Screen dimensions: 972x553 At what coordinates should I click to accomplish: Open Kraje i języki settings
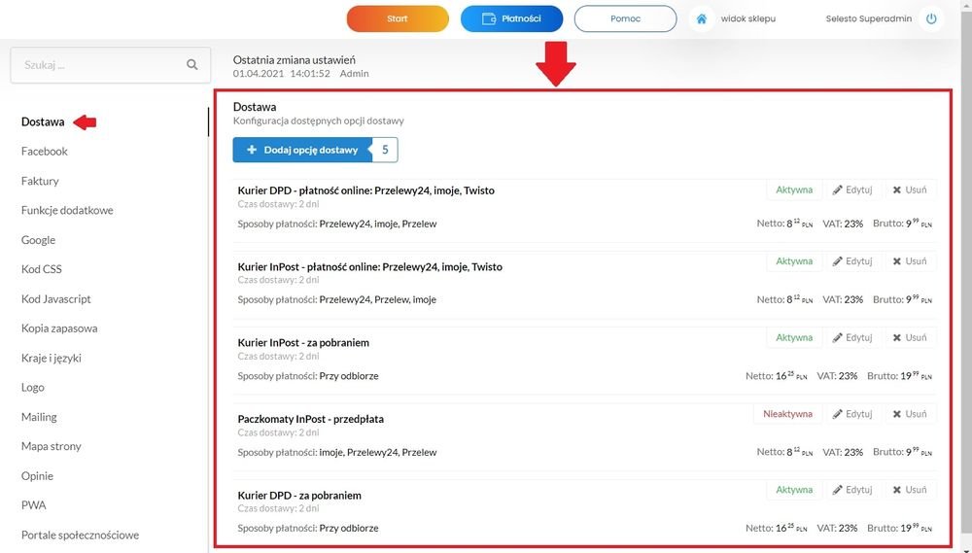(x=52, y=358)
